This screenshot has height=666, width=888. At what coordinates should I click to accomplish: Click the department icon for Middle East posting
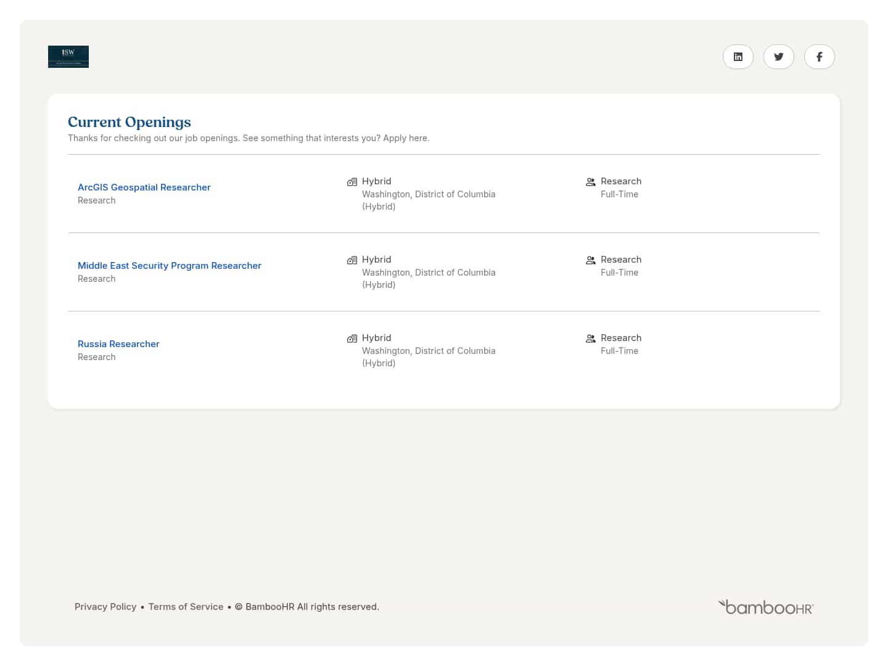pyautogui.click(x=590, y=260)
